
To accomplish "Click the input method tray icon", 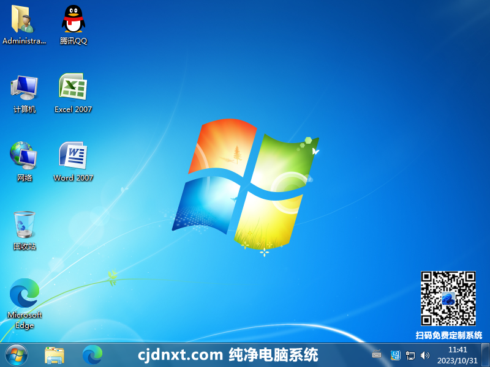I will [x=395, y=355].
